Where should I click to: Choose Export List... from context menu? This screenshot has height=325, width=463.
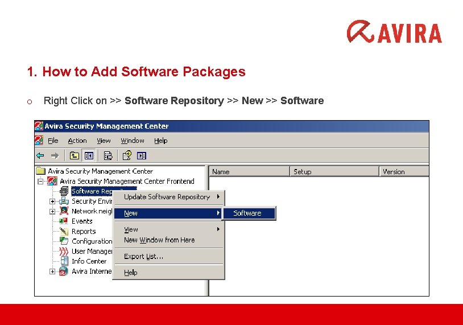click(x=168, y=256)
